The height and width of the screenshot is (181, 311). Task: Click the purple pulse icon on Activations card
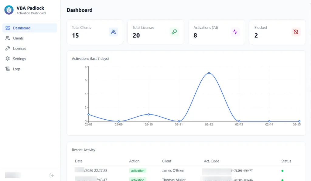coord(235,32)
